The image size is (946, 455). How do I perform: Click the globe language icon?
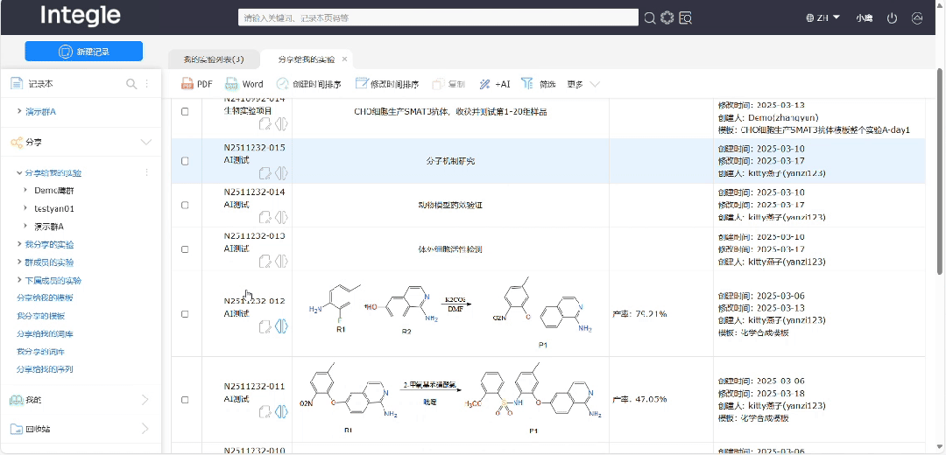pyautogui.click(x=810, y=18)
